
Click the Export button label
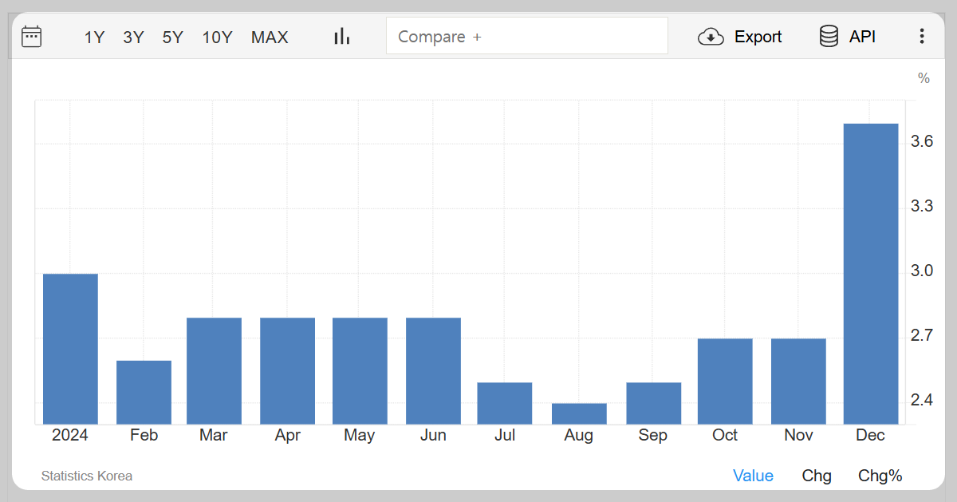coord(758,37)
